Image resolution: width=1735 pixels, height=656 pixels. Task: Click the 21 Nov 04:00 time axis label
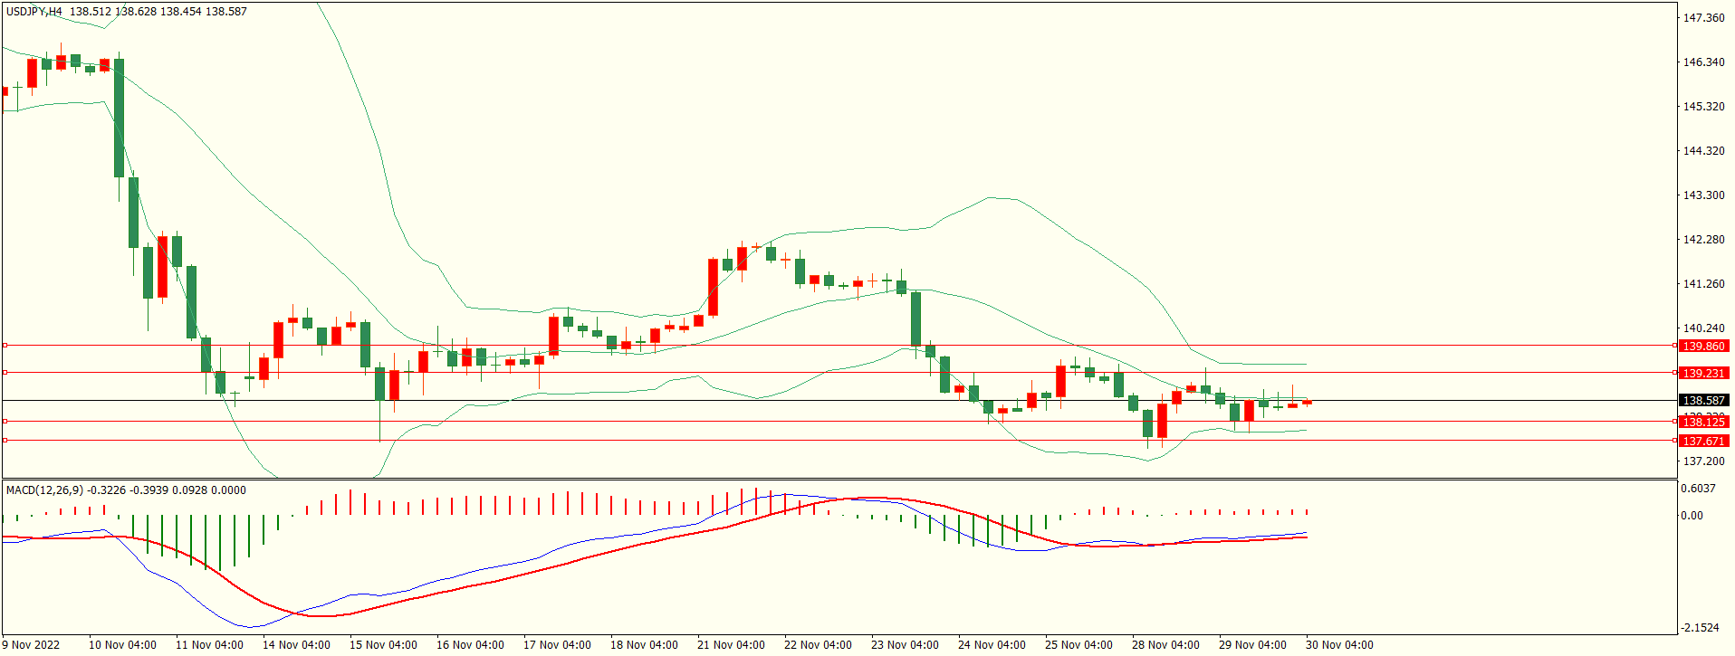(731, 645)
